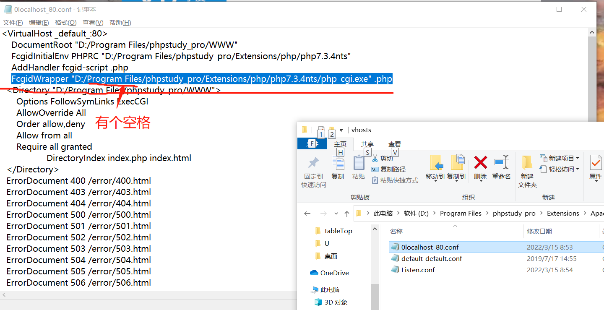The height and width of the screenshot is (310, 604).
Task: Open phpstudy_pro in the breadcrumb path
Action: point(514,213)
